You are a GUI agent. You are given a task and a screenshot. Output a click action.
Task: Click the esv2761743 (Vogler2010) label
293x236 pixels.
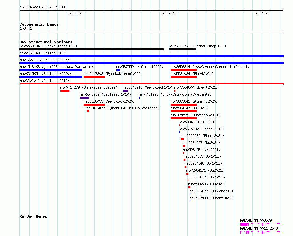tap(42, 53)
